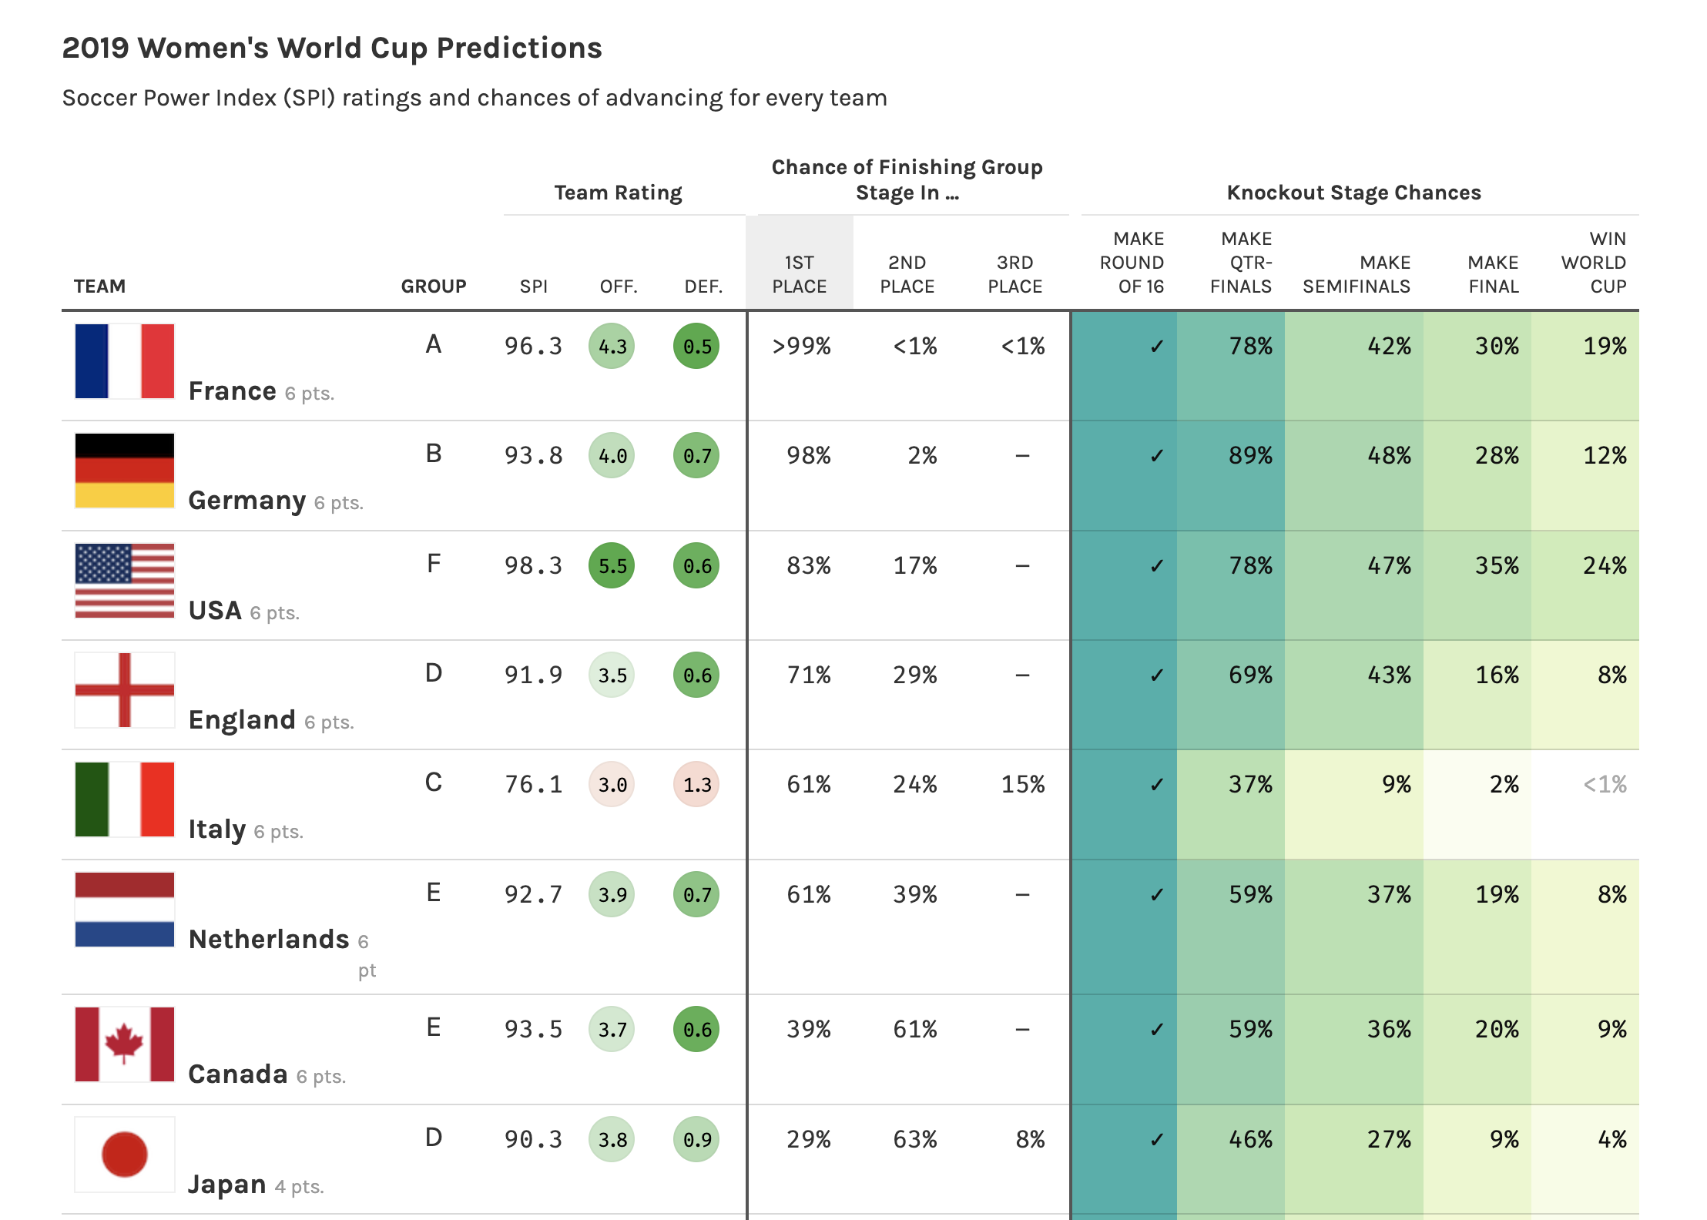Sort by GROUP column header

tap(433, 287)
